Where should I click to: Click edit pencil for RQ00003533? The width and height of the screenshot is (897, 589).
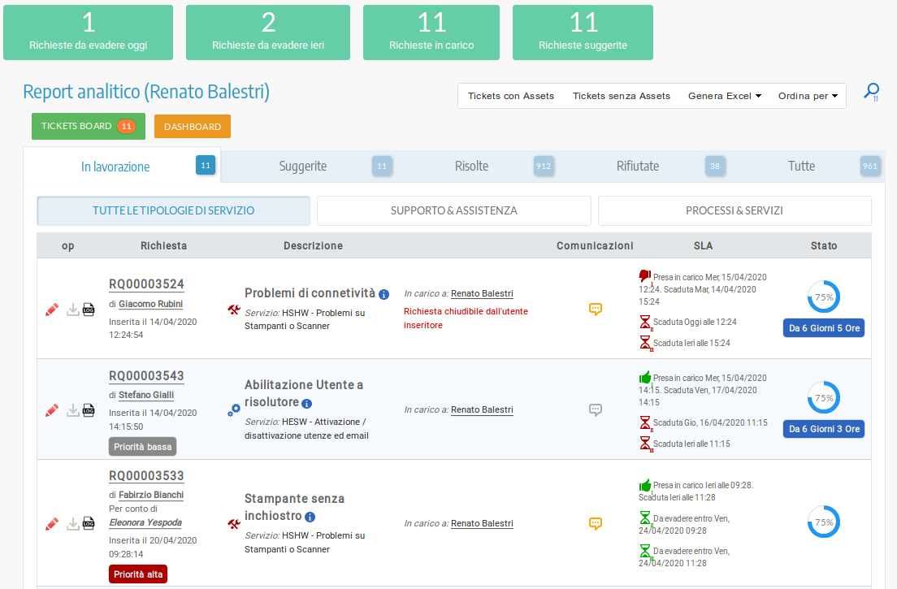(x=52, y=524)
